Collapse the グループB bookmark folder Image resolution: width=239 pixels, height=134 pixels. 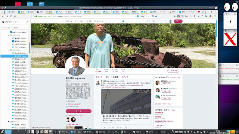pyautogui.click(x=9, y=50)
